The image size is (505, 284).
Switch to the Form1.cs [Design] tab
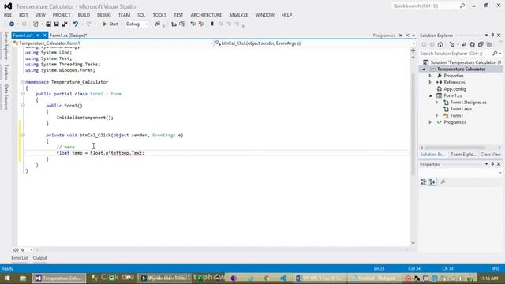pyautogui.click(x=69, y=35)
